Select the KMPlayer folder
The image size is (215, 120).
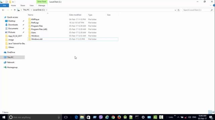(x=35, y=19)
